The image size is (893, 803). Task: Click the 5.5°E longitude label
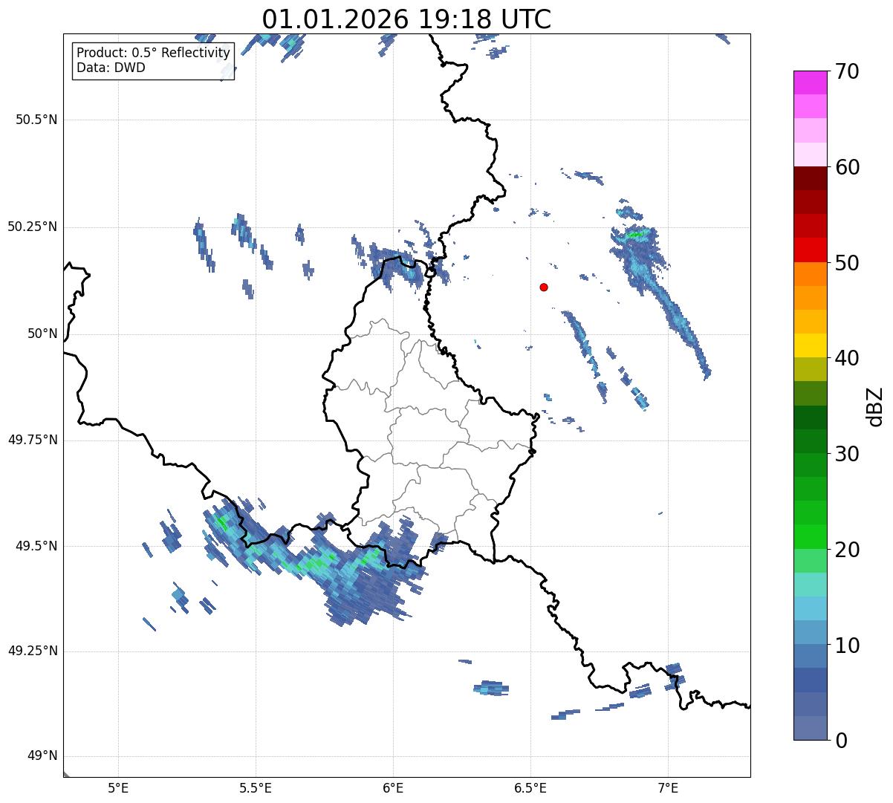[256, 787]
